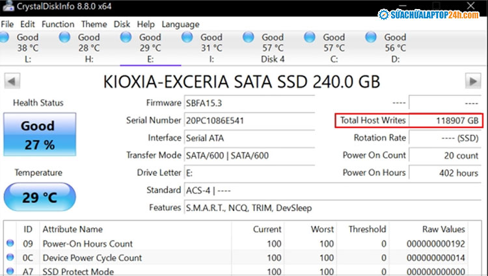Click the Good 27 % health status box

tap(40, 134)
